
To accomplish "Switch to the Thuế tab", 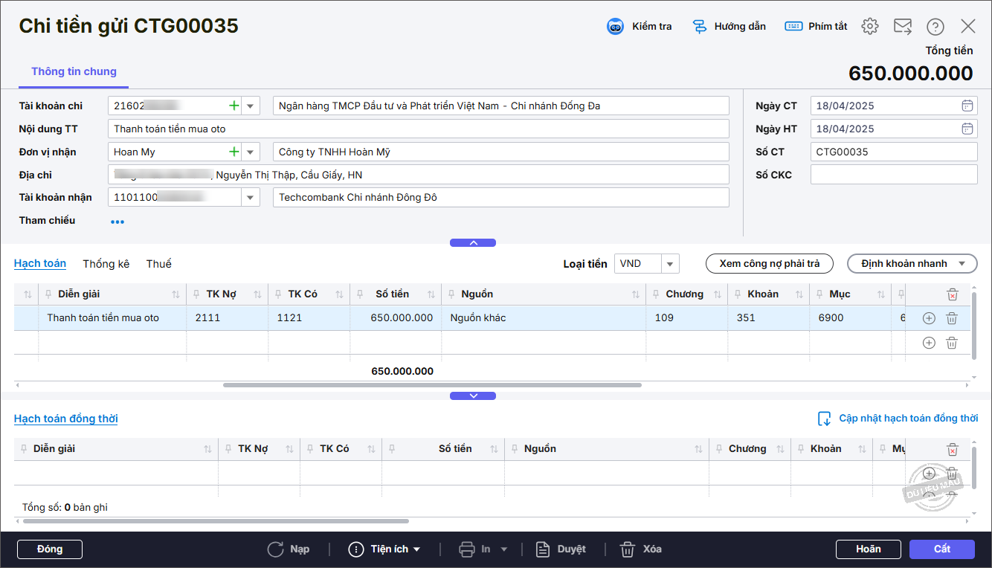I will [158, 264].
